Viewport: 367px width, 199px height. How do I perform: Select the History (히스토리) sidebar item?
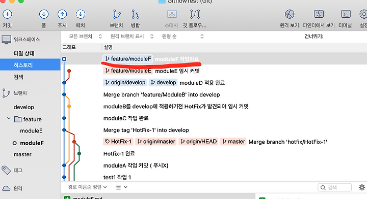pyautogui.click(x=30, y=65)
